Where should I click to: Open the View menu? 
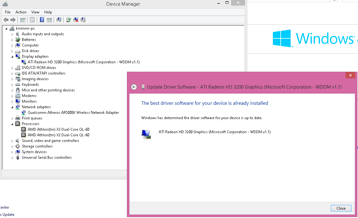point(35,12)
